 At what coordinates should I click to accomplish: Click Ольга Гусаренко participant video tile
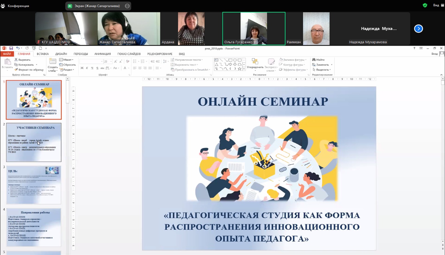[254, 28]
